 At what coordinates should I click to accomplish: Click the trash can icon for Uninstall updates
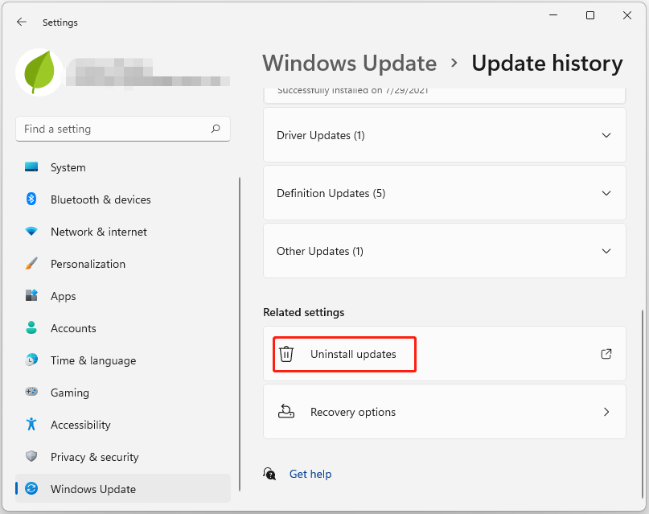[286, 354]
